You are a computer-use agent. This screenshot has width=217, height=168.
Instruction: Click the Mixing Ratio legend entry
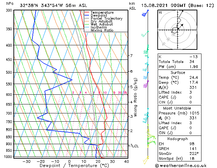99,30
